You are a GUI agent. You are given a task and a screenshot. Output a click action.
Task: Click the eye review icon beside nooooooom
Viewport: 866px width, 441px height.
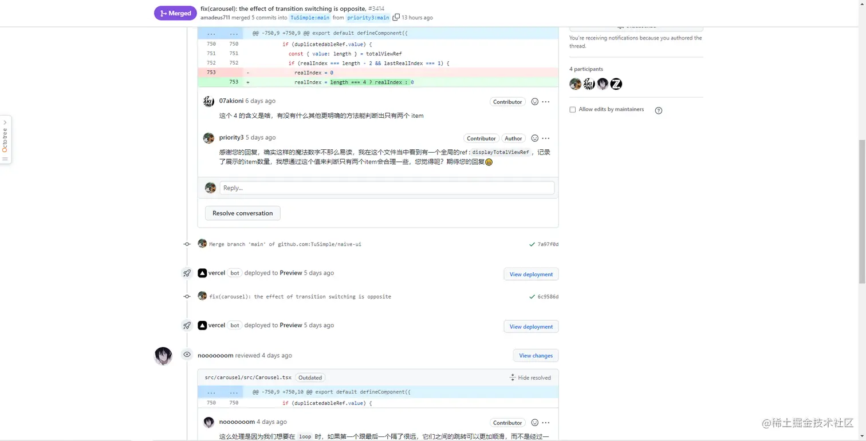pyautogui.click(x=187, y=355)
